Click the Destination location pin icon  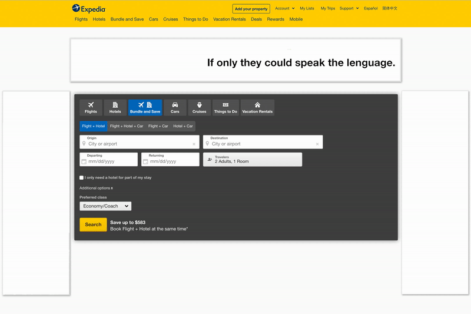[207, 144]
